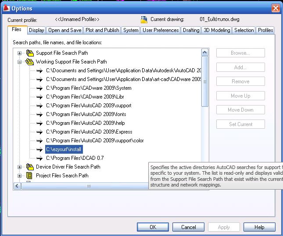283x236 pixels.
Task: Confirm the dialog with OK
Action: (x=153, y=227)
